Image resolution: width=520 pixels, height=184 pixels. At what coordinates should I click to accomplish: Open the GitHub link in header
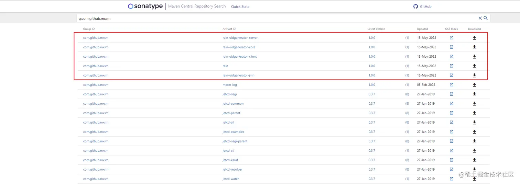[422, 7]
